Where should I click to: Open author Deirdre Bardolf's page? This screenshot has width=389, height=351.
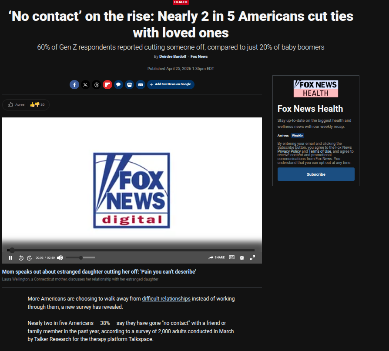point(173,57)
